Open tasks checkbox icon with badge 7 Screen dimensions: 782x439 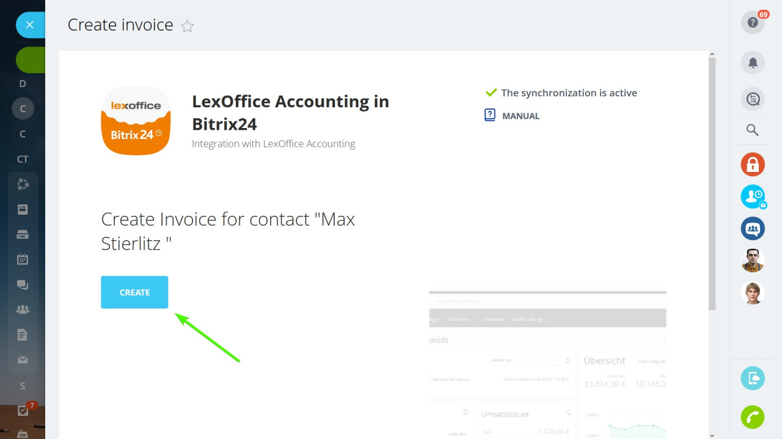(x=23, y=410)
